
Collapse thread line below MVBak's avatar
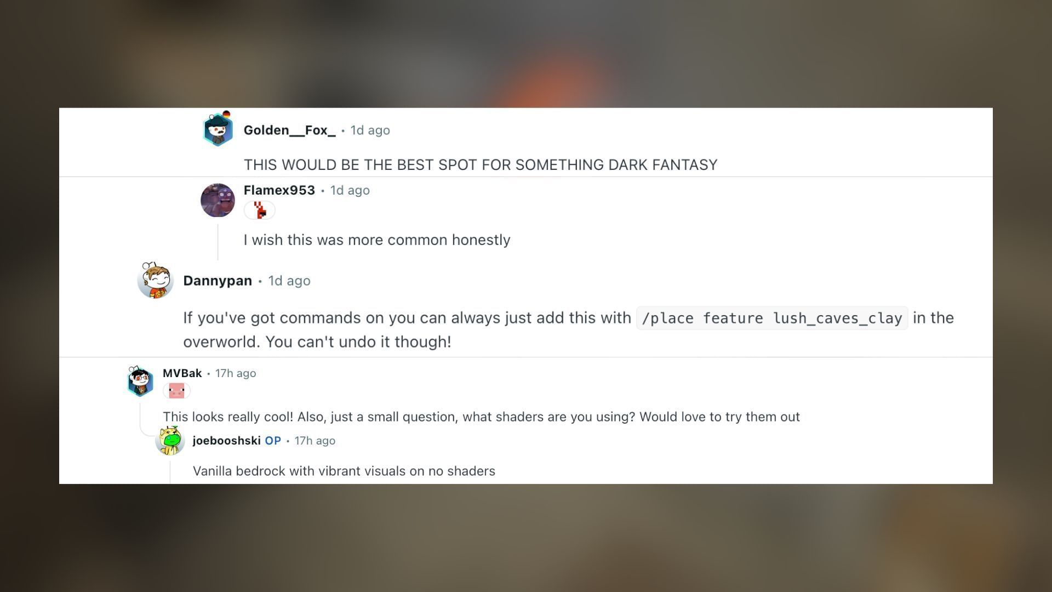tap(140, 417)
